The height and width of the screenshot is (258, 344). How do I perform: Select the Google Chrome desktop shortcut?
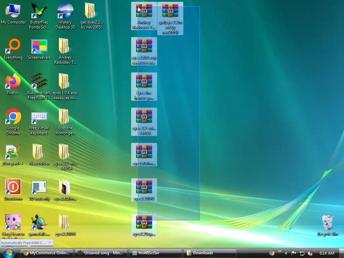13,122
